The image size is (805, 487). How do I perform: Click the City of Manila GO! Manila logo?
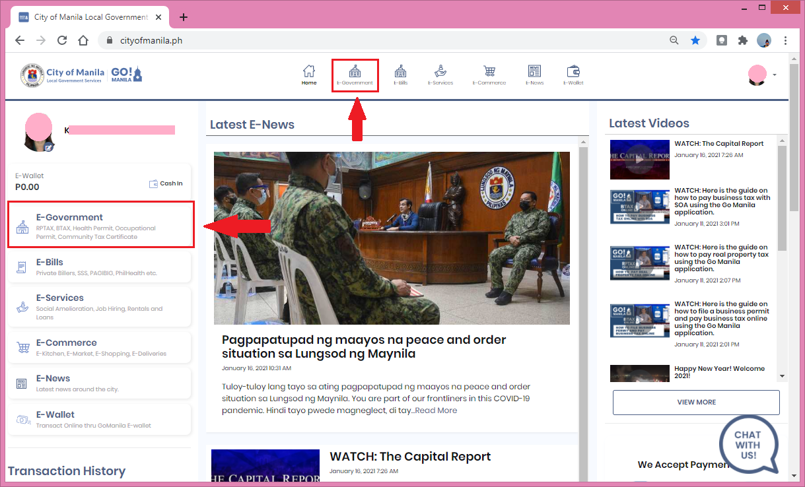click(x=79, y=73)
